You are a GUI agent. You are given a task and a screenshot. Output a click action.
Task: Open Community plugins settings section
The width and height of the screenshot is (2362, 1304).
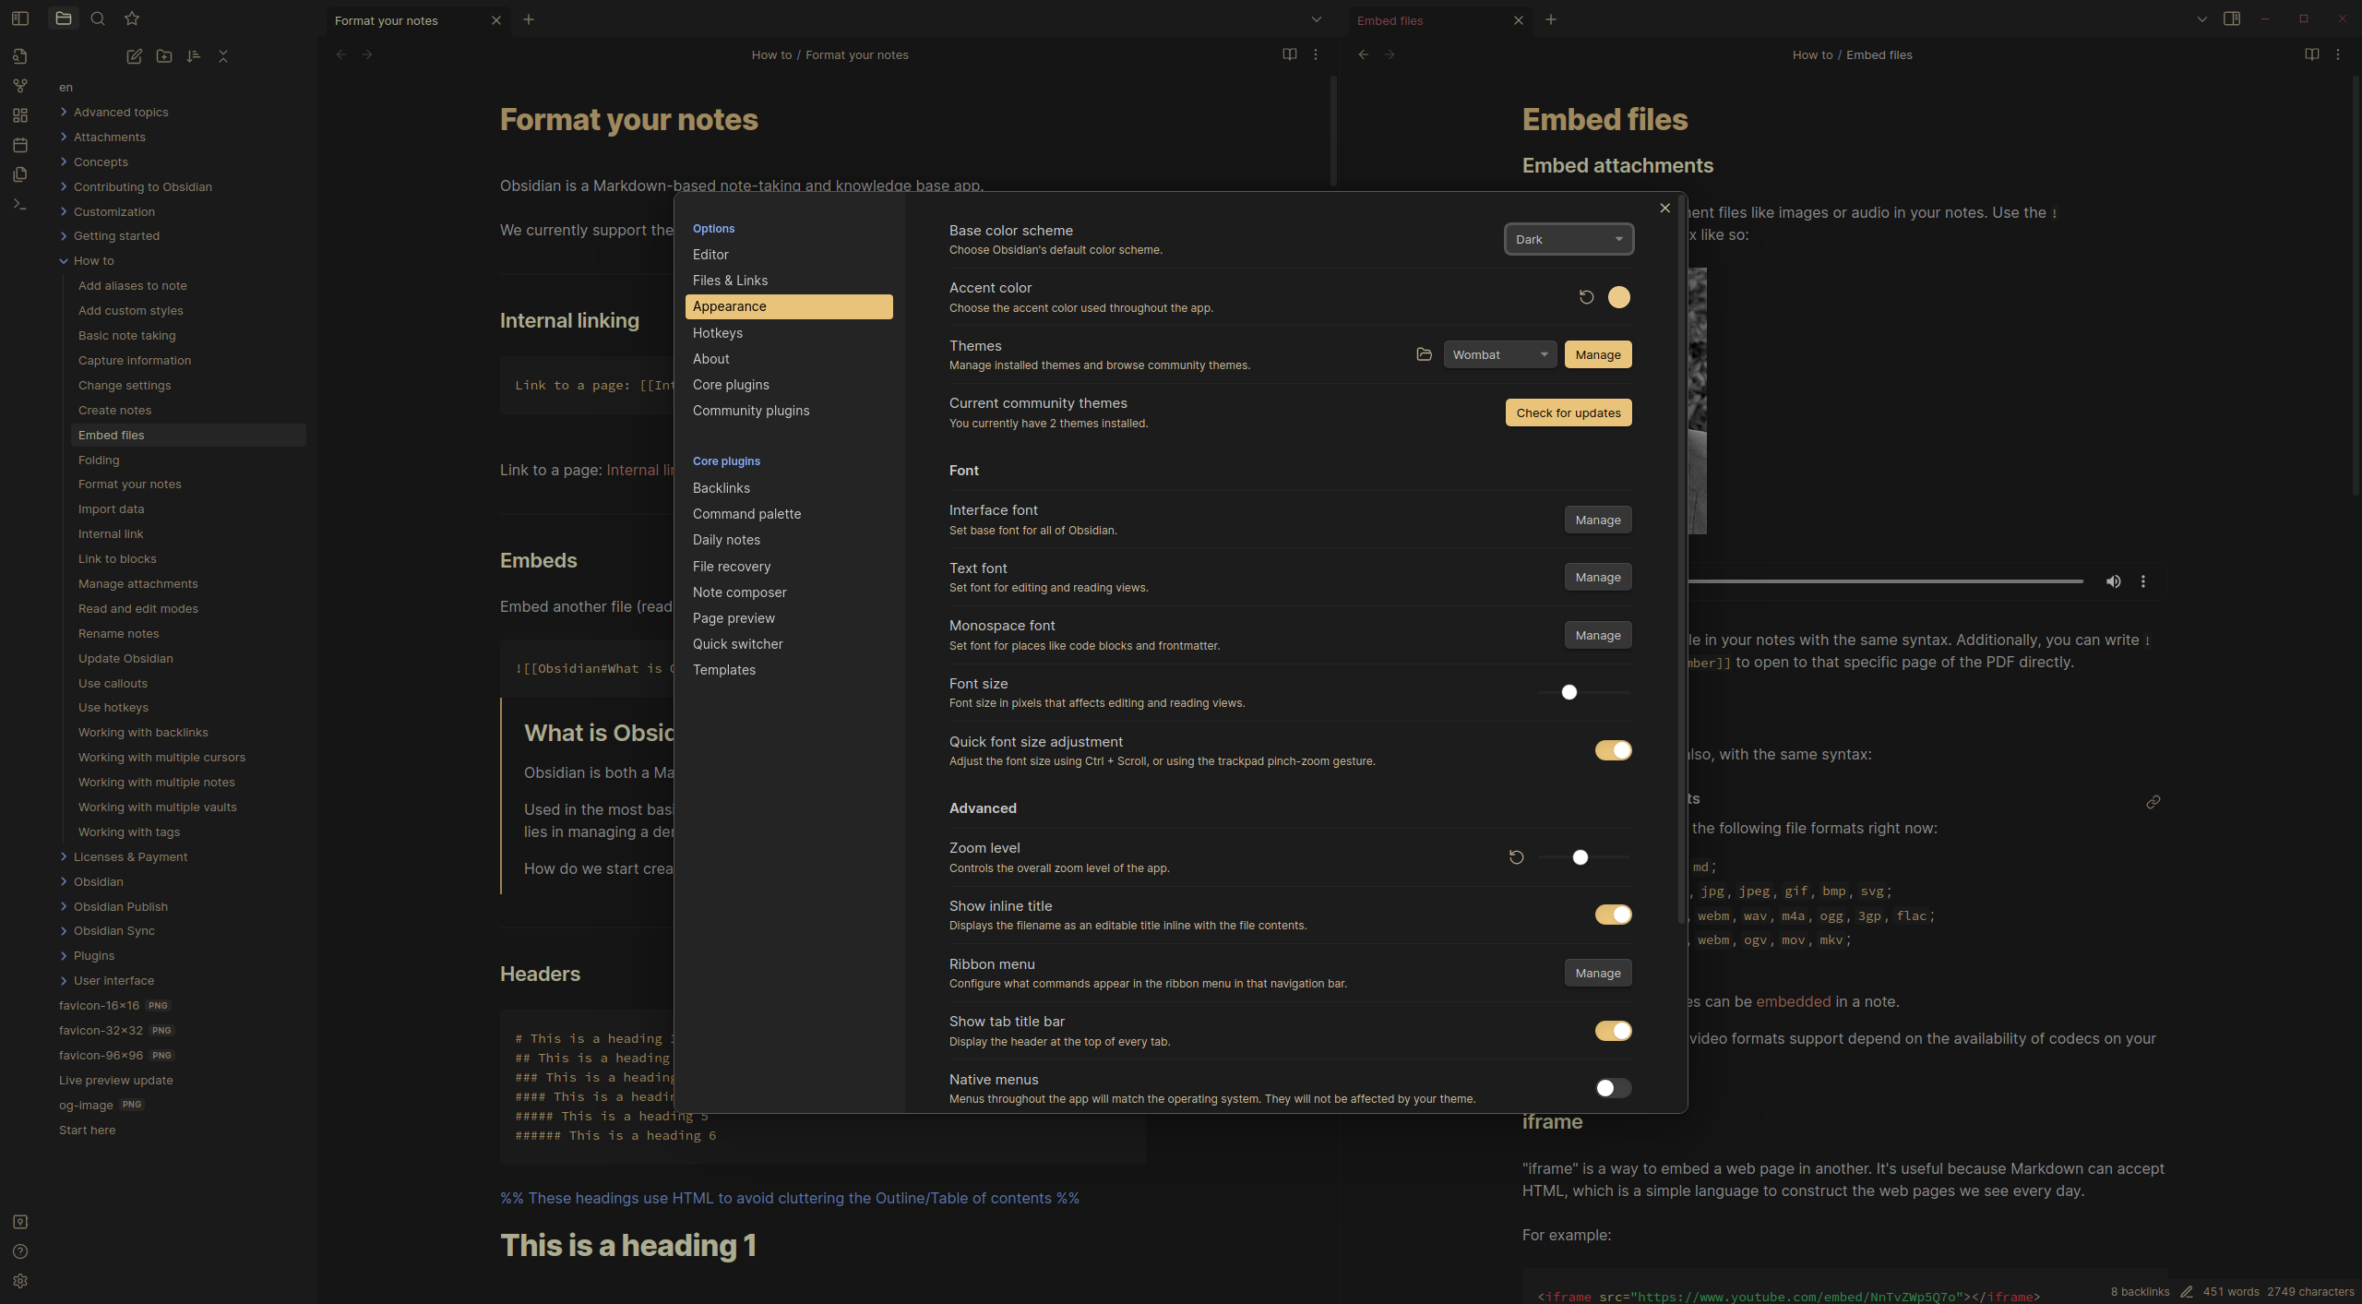789,411
